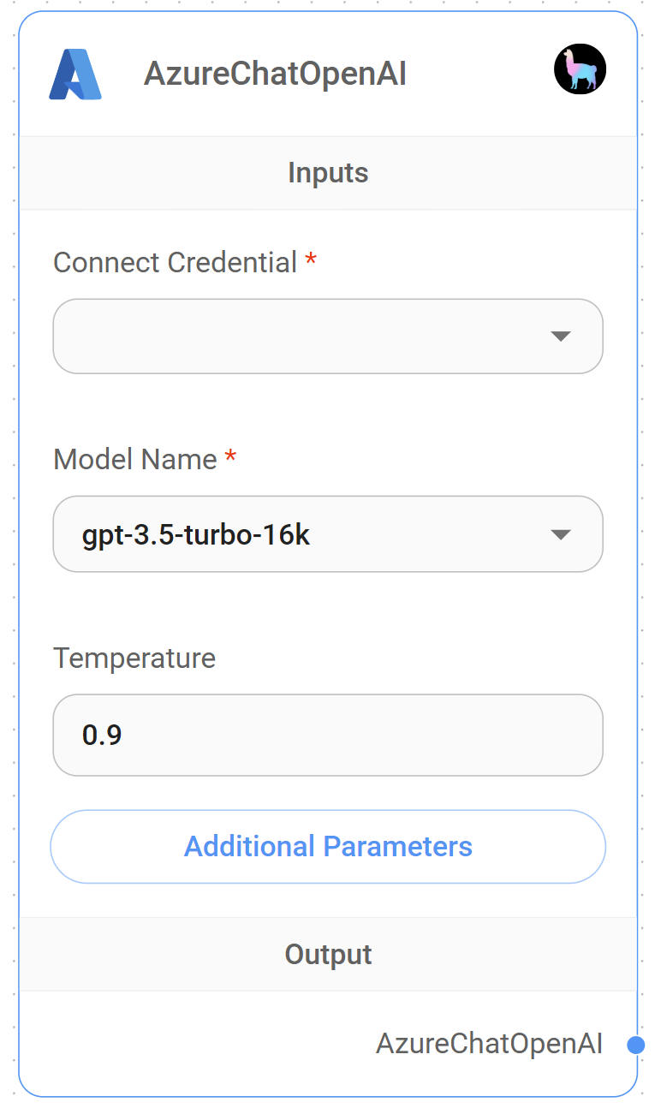The width and height of the screenshot is (655, 1114).
Task: Click the AzureChatOpenAI output label
Action: click(489, 1044)
